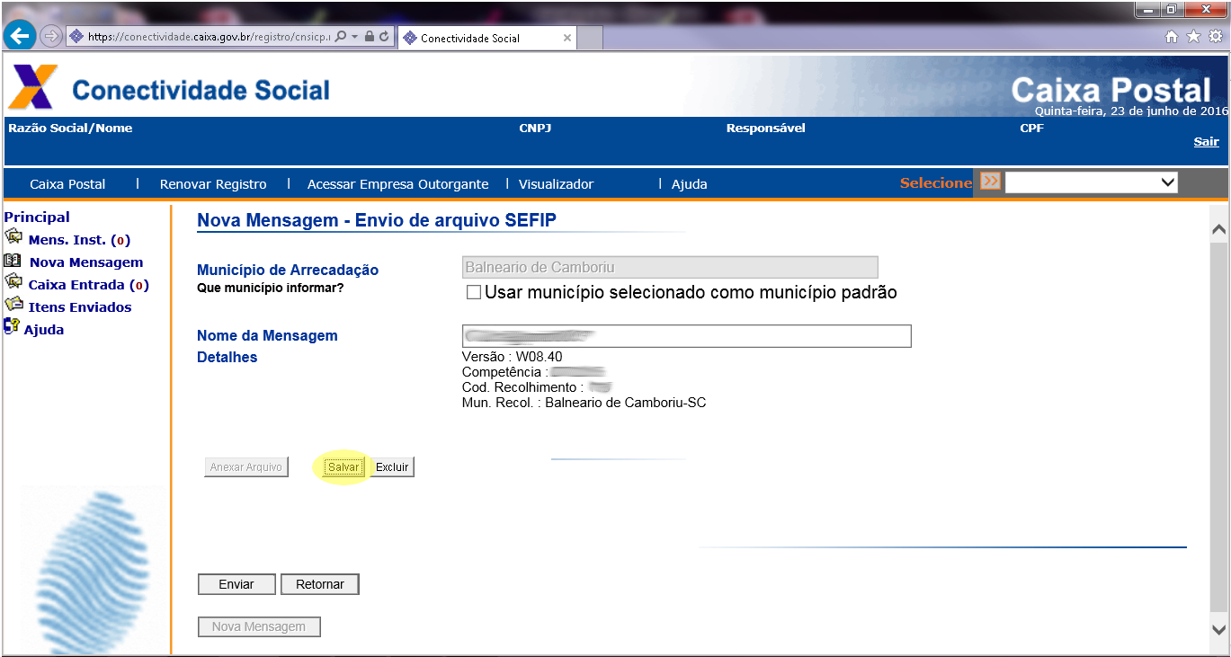1231x657 pixels.
Task: Click the browser forward arrow
Action: (x=50, y=37)
